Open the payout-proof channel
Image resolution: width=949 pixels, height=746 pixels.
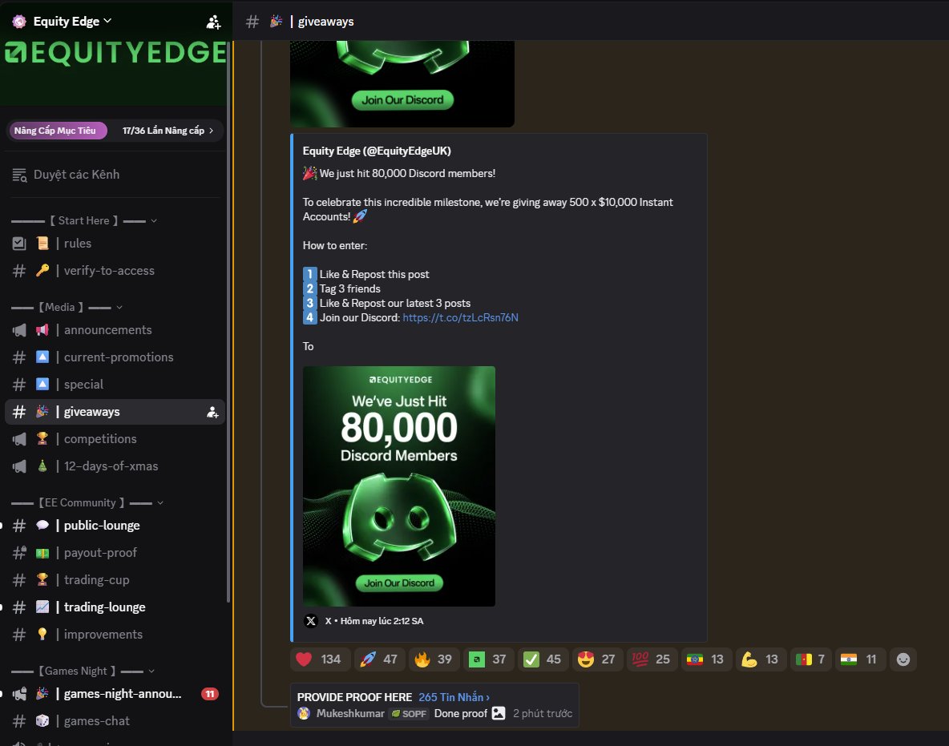pos(115,552)
